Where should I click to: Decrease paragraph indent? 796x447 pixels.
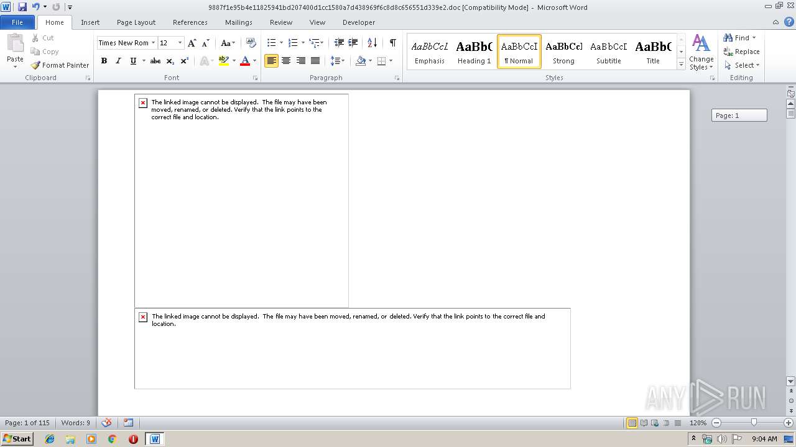(339, 43)
